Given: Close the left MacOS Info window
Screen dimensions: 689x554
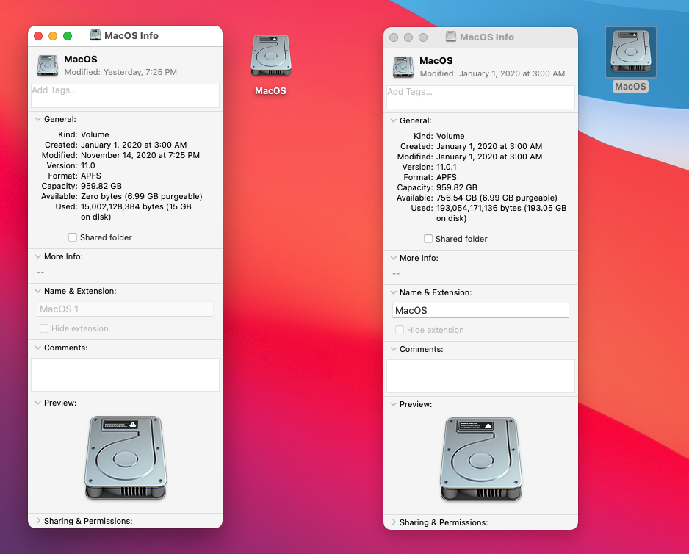Looking at the screenshot, I should click(38, 36).
